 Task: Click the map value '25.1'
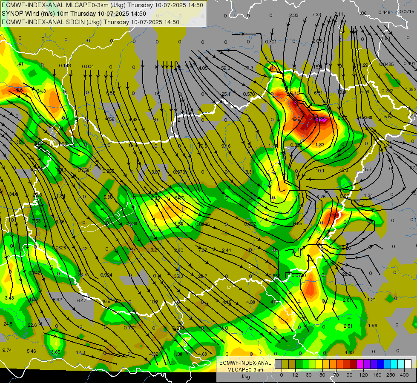click(x=226, y=94)
